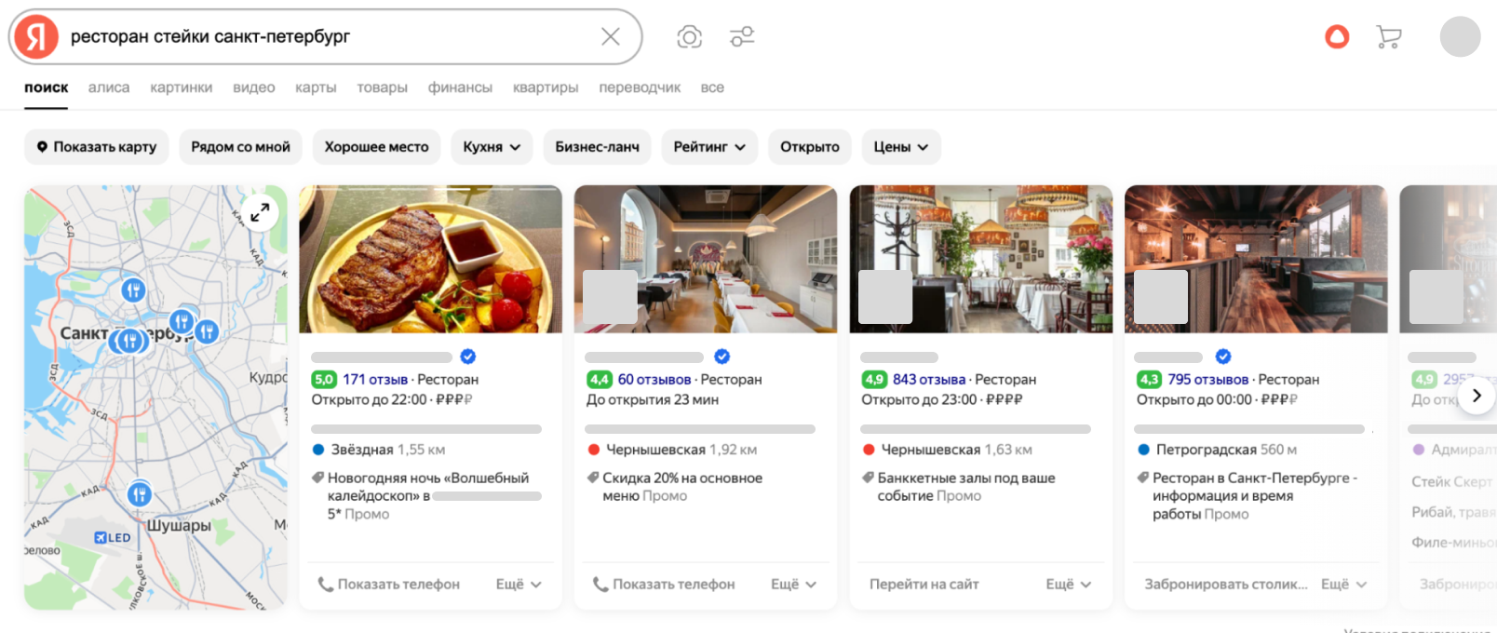Open the финансы tab

(x=460, y=88)
